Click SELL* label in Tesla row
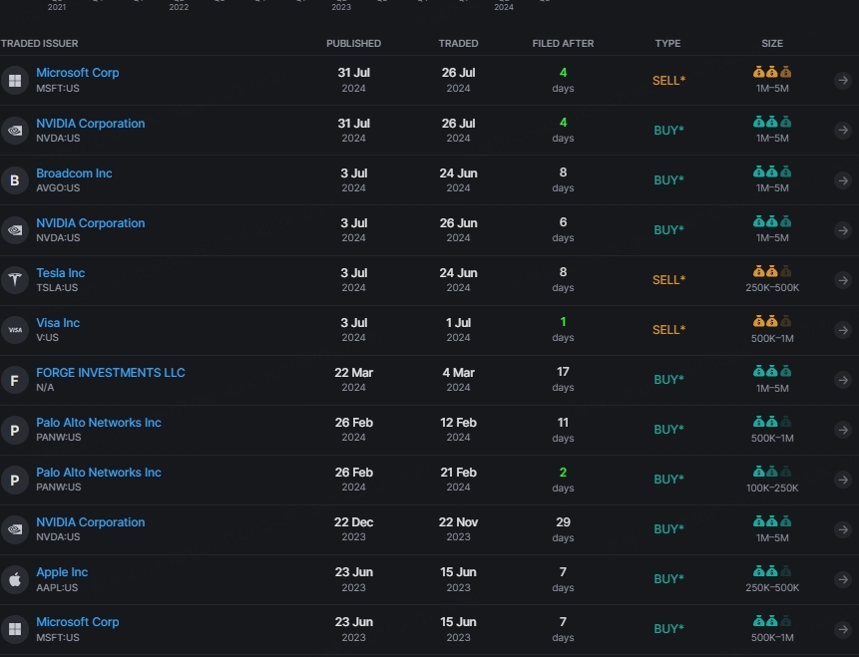859x657 pixels. click(668, 280)
